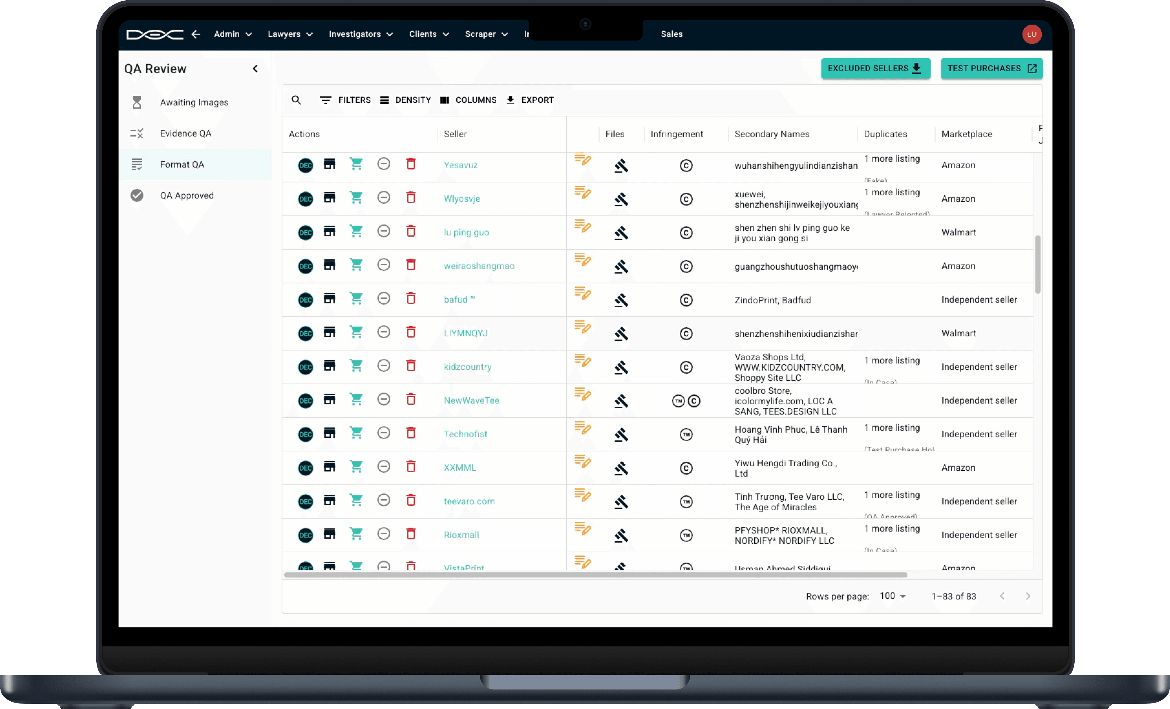
Task: Click the exclude circle icon for weiraoshangmao
Action: [384, 265]
